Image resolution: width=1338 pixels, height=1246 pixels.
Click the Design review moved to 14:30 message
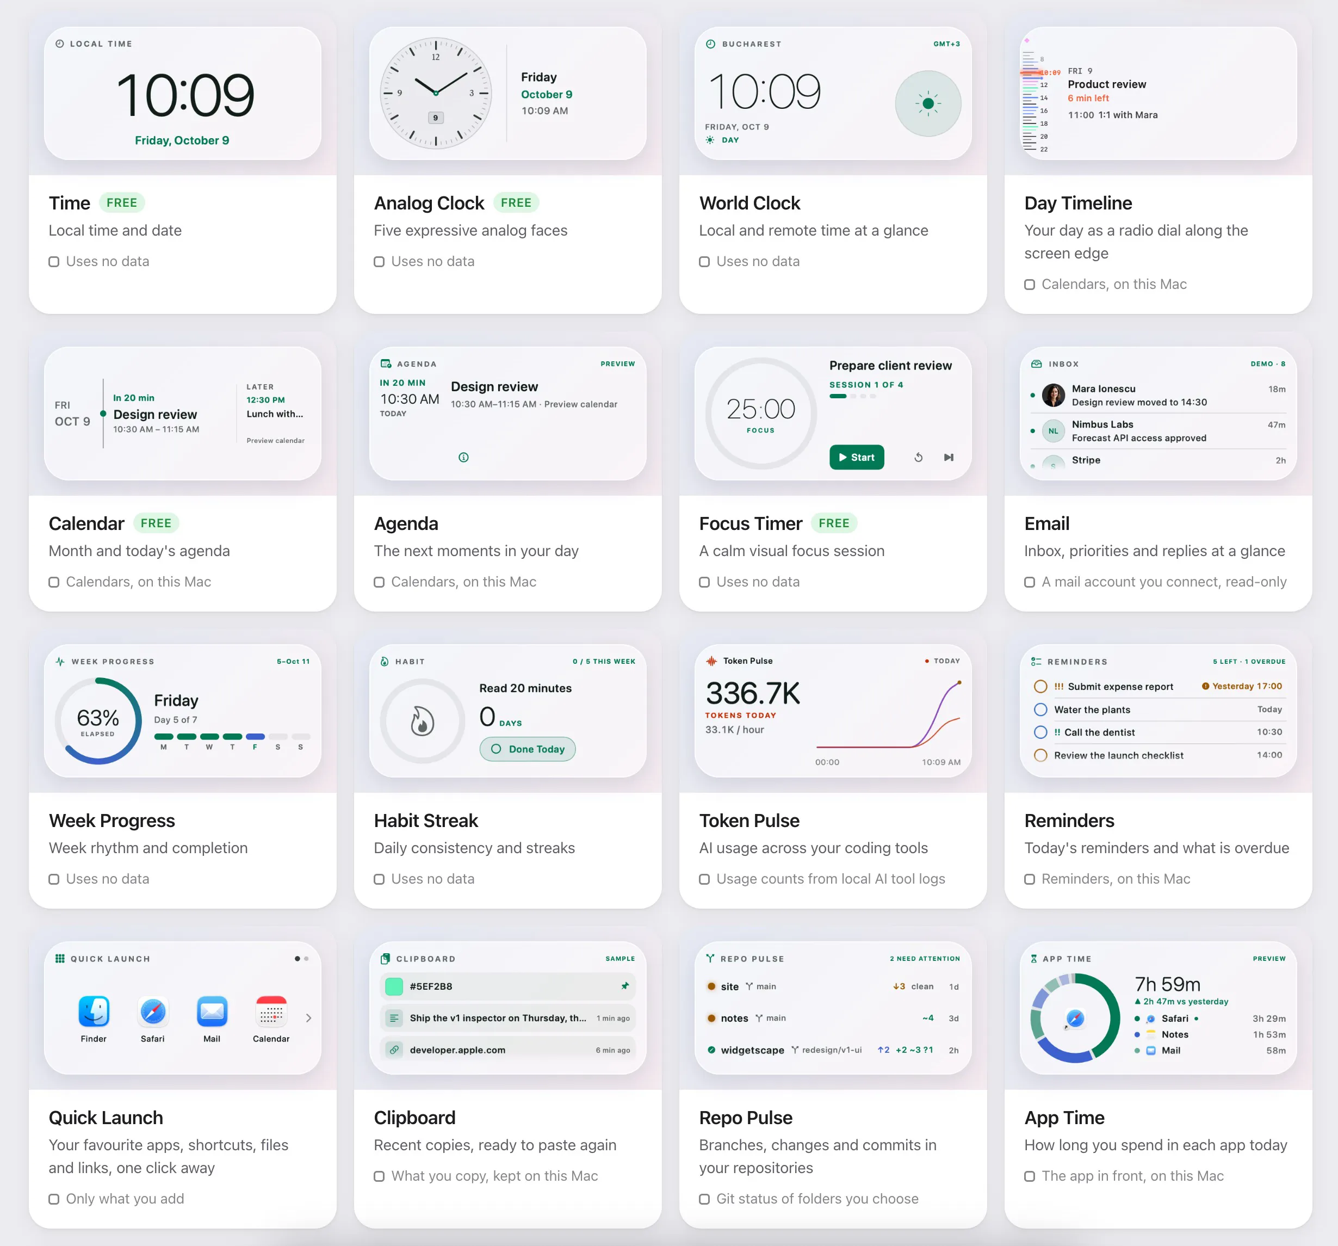point(1139,403)
